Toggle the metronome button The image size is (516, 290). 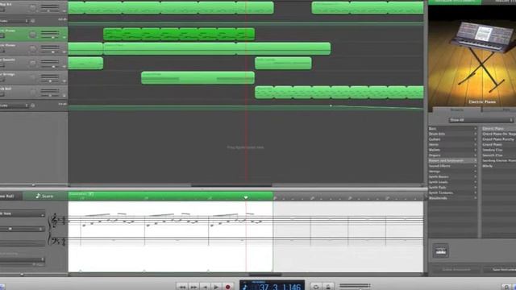(x=328, y=287)
